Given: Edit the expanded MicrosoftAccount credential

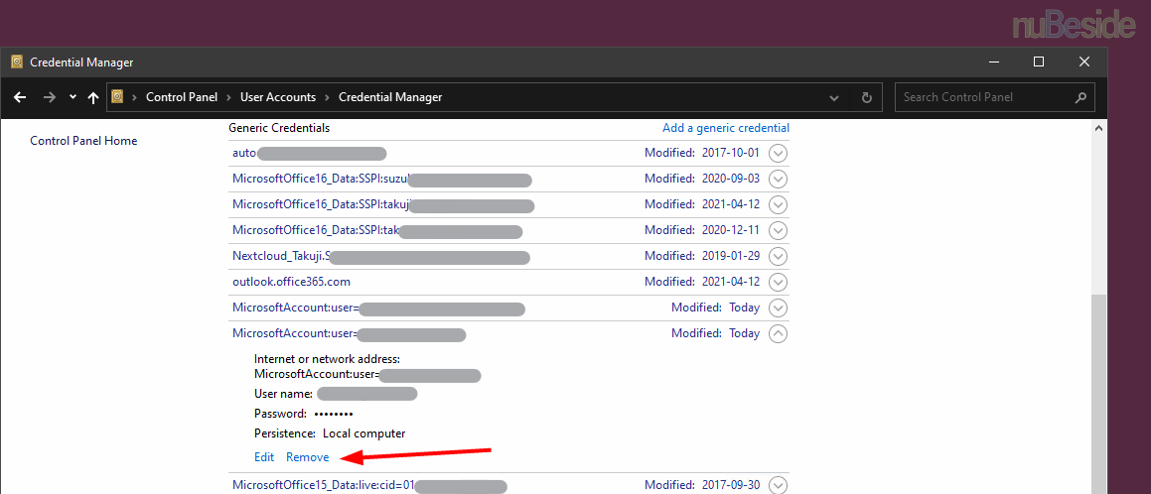Looking at the screenshot, I should click(x=264, y=456).
